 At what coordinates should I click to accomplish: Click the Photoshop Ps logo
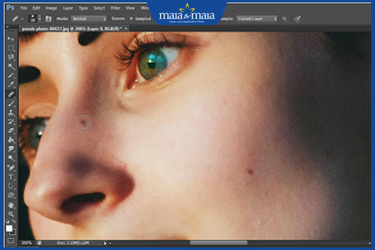[x=10, y=7]
